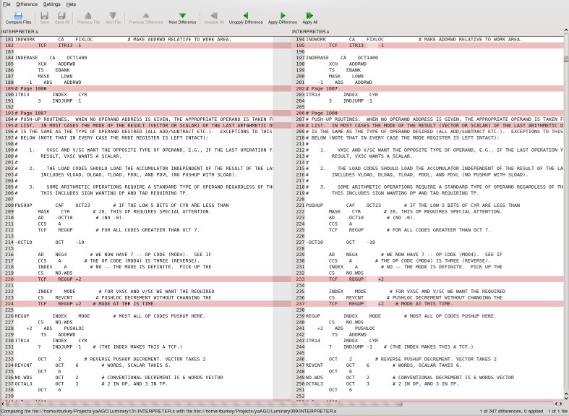This screenshot has height=416, width=569.
Task: Click the right pane's horizontal scrollbar
Action: (427, 403)
